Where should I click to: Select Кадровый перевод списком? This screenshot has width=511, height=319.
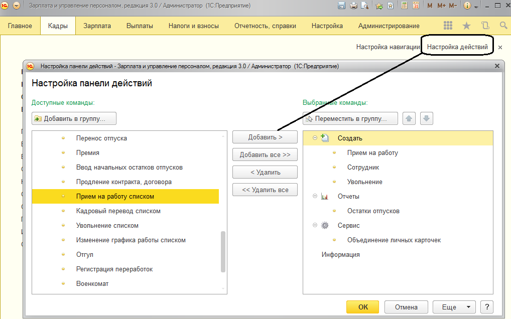pyautogui.click(x=118, y=211)
